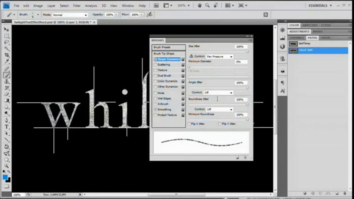
Task: Open the blending Mode dropdown
Action: pyautogui.click(x=70, y=15)
